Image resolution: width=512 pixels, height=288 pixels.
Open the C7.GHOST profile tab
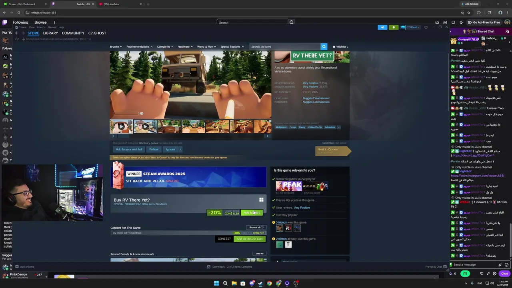[97, 33]
